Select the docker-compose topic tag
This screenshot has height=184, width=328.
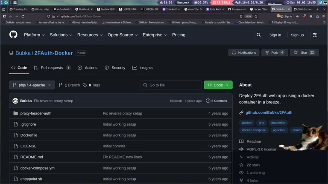pyautogui.click(x=254, y=130)
